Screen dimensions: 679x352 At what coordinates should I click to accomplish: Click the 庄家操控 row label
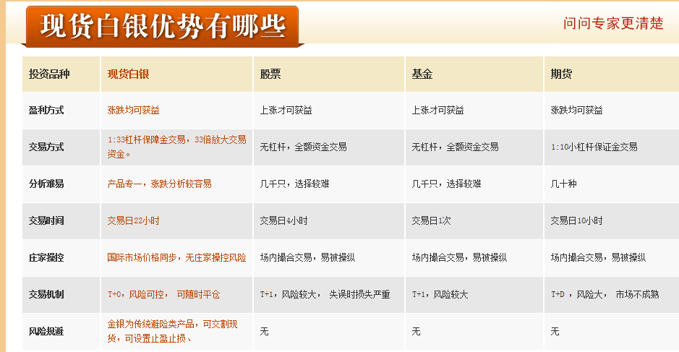46,257
